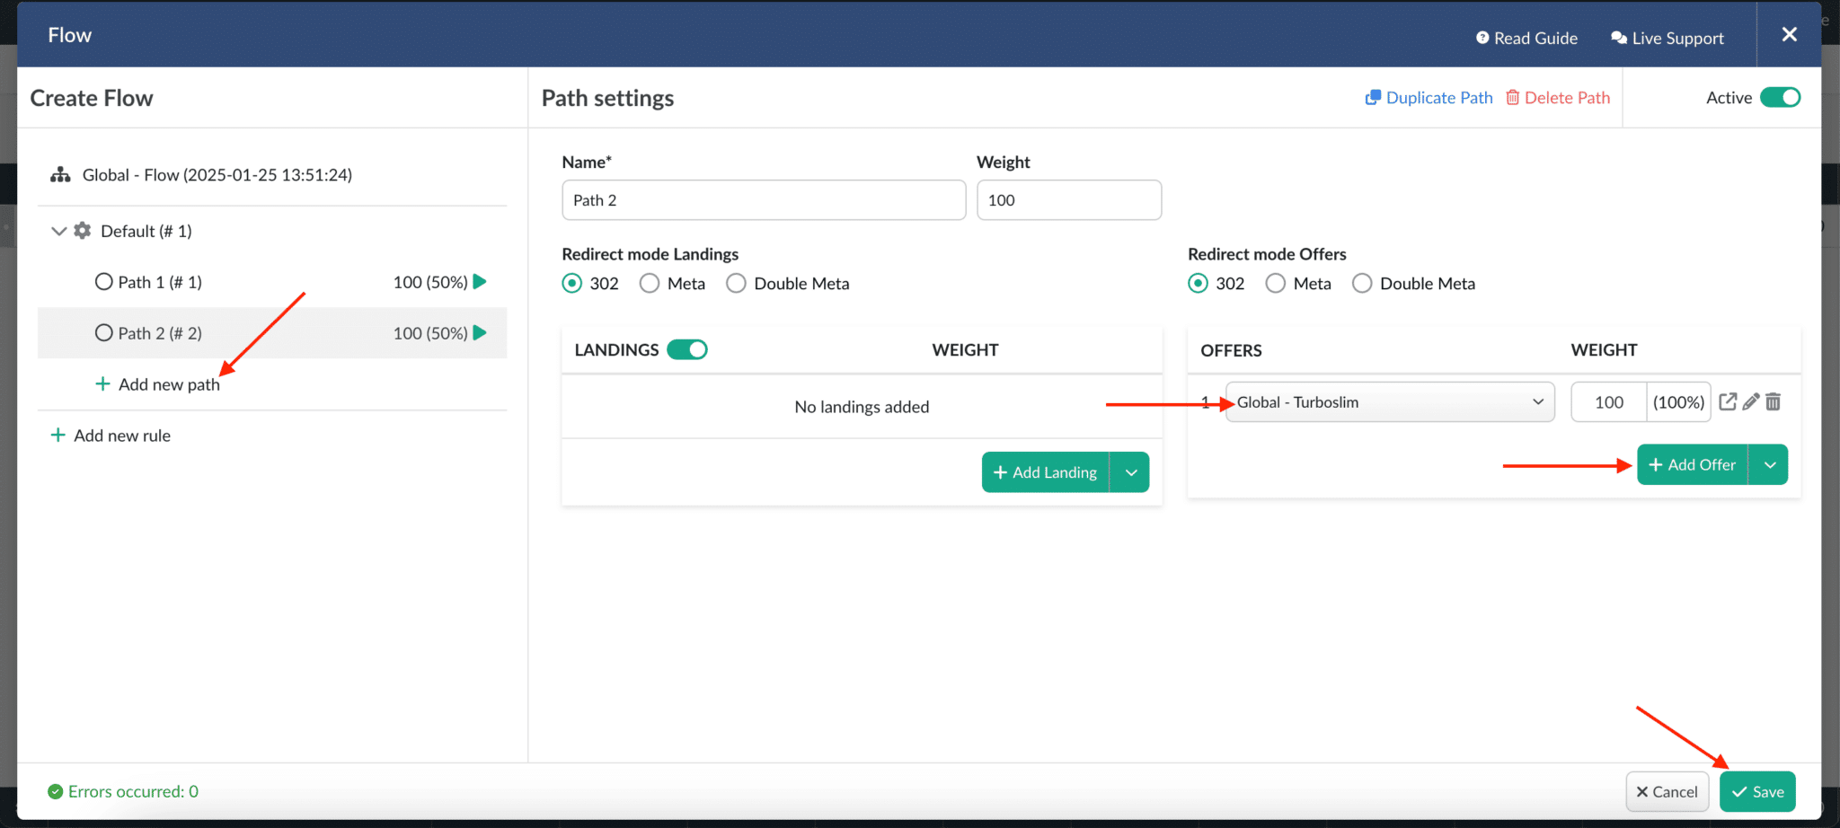Click the Delete Path trash icon
Viewport: 1840px width, 828px height.
coord(1513,97)
